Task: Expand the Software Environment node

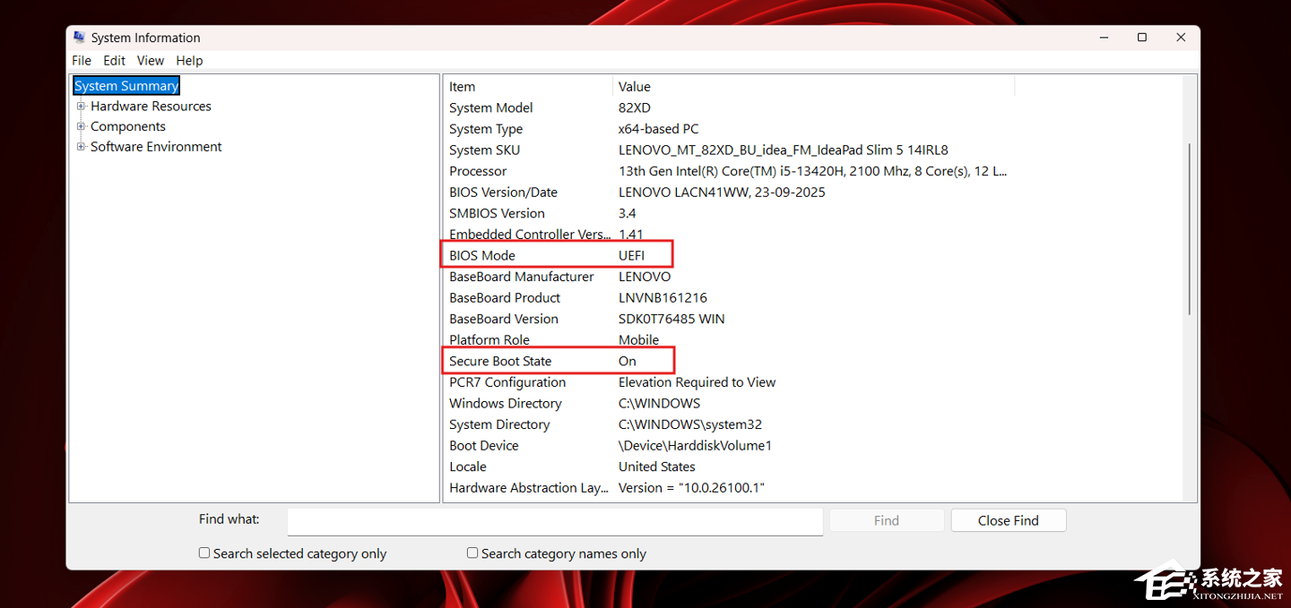Action: pyautogui.click(x=81, y=147)
